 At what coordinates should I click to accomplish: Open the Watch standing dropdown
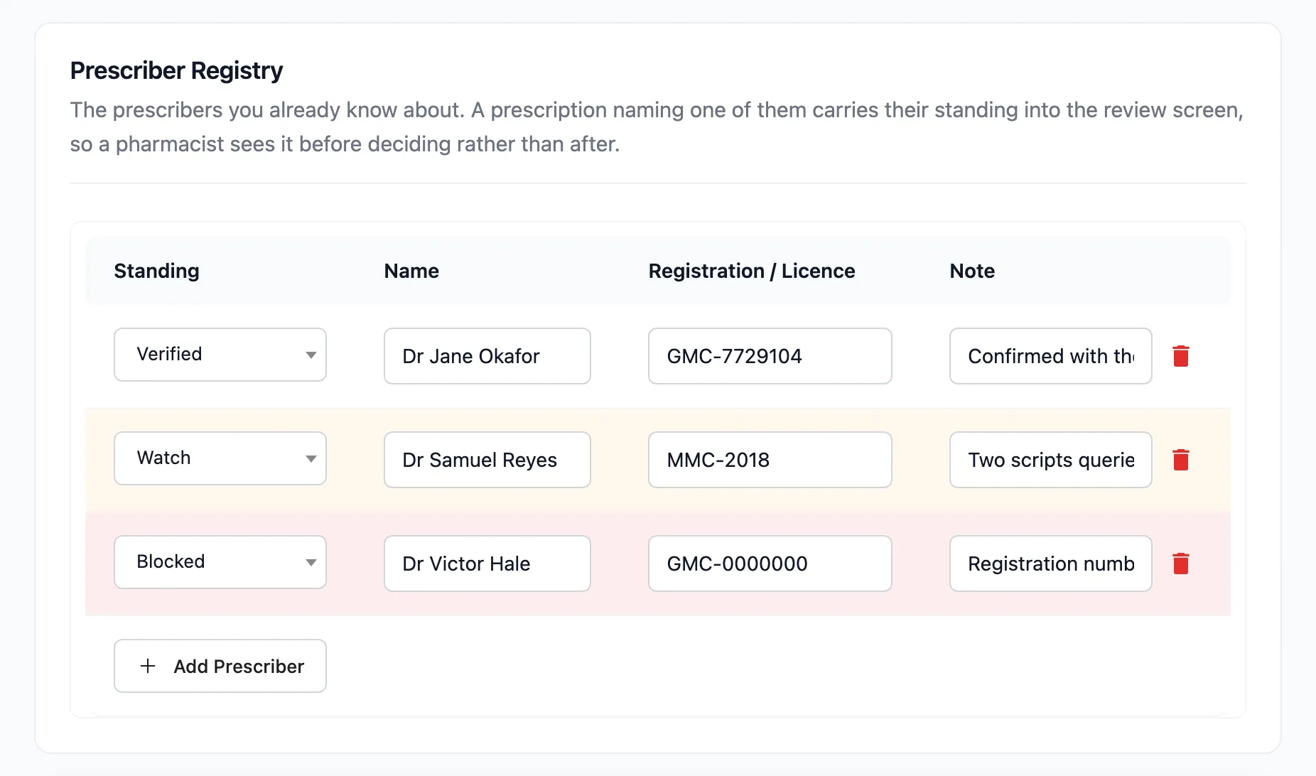click(x=220, y=458)
